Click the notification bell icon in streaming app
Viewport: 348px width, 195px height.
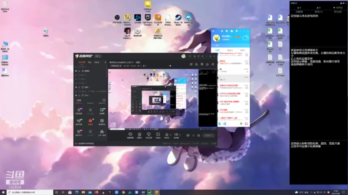pos(207,64)
